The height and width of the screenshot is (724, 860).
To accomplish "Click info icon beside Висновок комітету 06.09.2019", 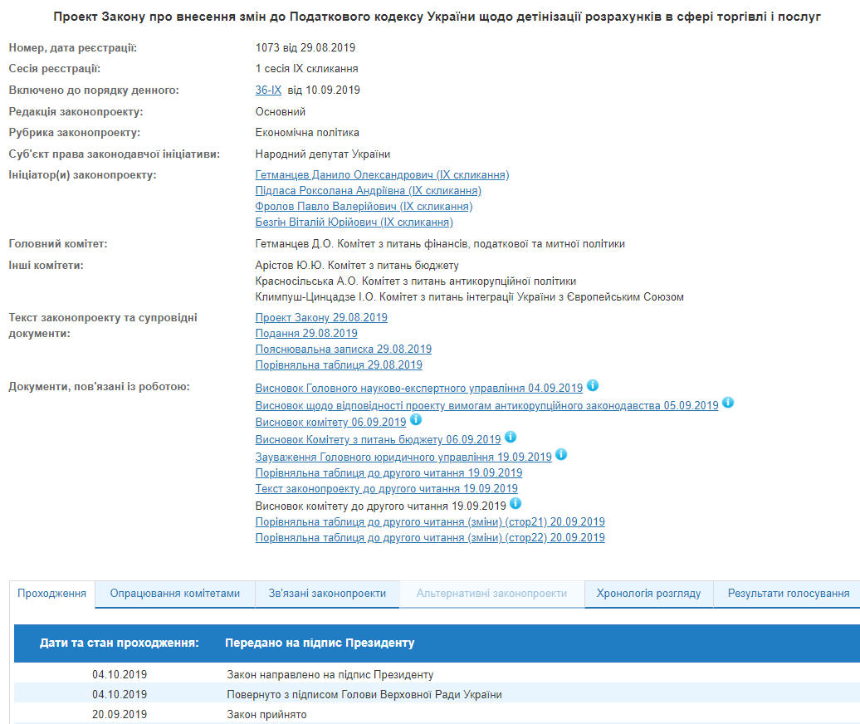I will point(415,420).
